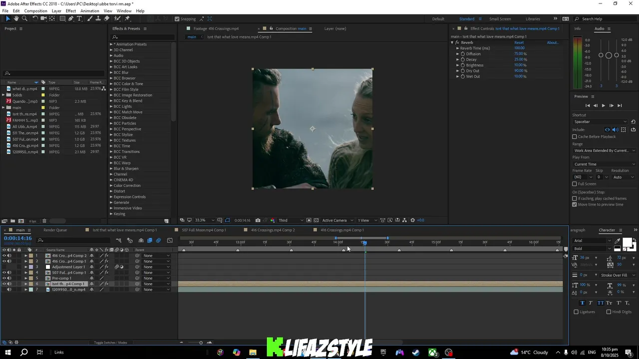Open the preview Shortcut Spacebar dropdown
Viewport: 639px width, 359px height.
601,122
